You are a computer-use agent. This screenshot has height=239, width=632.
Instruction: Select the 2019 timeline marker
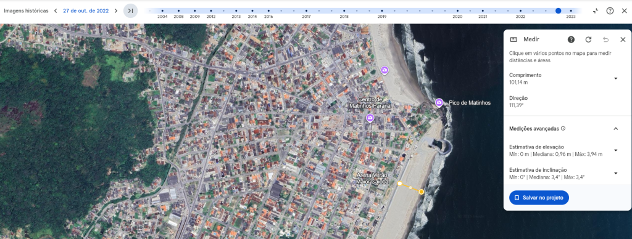coord(382,11)
